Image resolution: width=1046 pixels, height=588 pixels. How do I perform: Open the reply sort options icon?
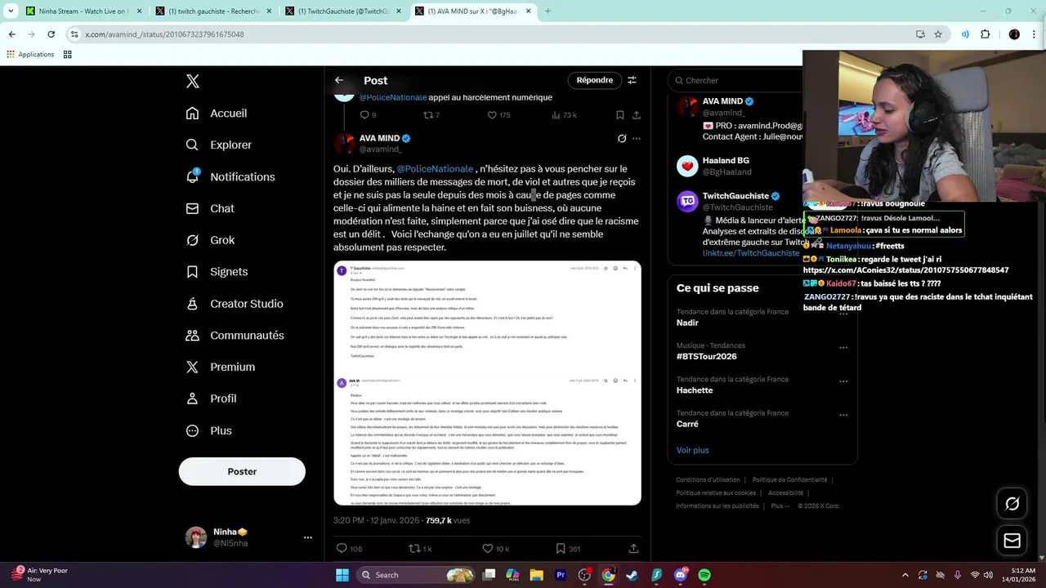pyautogui.click(x=632, y=80)
